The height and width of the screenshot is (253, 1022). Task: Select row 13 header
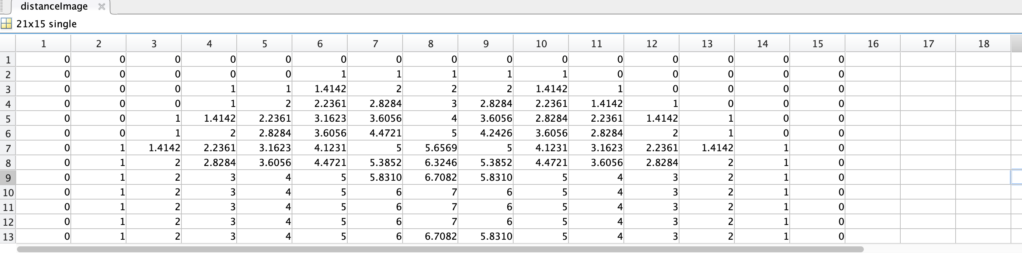coord(8,237)
